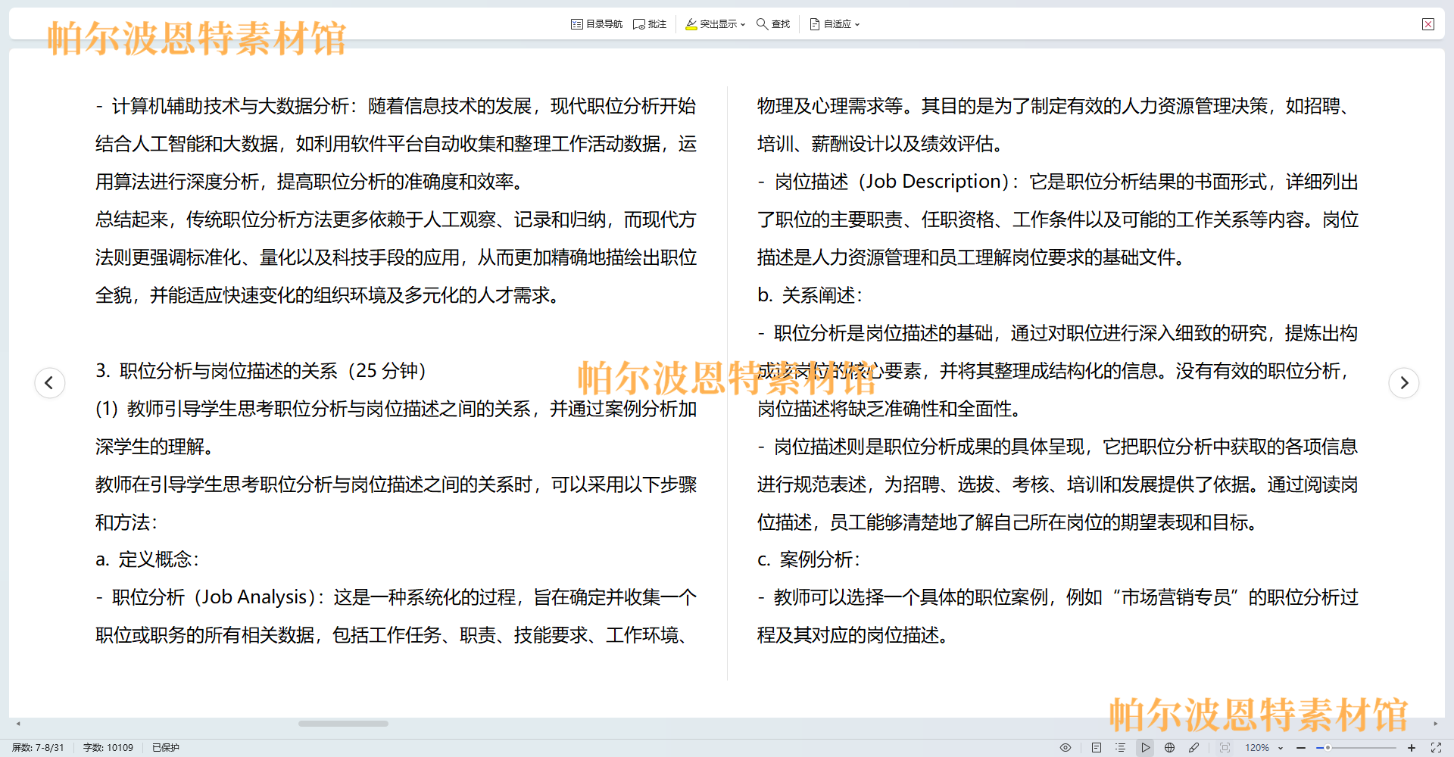The height and width of the screenshot is (757, 1454).
Task: Click the fit-page frame icon
Action: (1225, 747)
